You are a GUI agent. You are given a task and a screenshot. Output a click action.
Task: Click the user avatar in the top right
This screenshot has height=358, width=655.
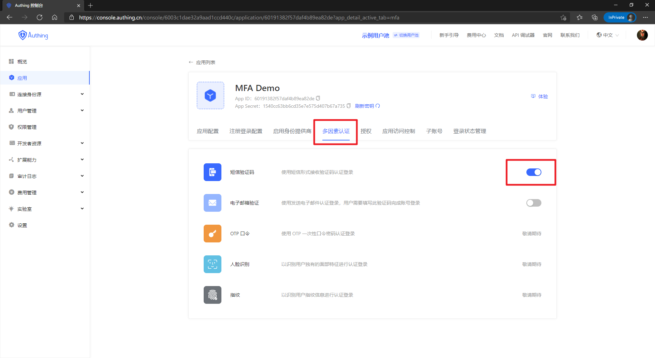pyautogui.click(x=642, y=35)
